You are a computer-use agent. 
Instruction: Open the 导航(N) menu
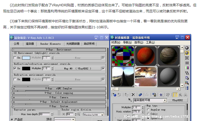[x=127, y=42]
